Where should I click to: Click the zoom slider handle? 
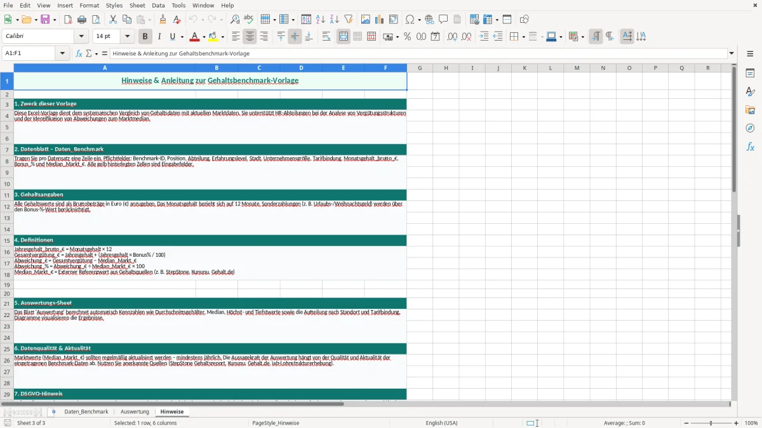711,423
